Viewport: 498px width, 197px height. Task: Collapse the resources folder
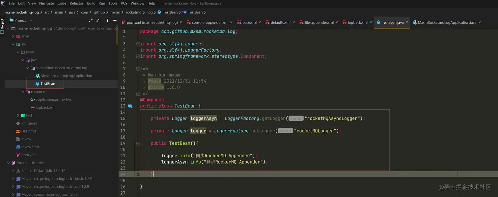point(23,92)
